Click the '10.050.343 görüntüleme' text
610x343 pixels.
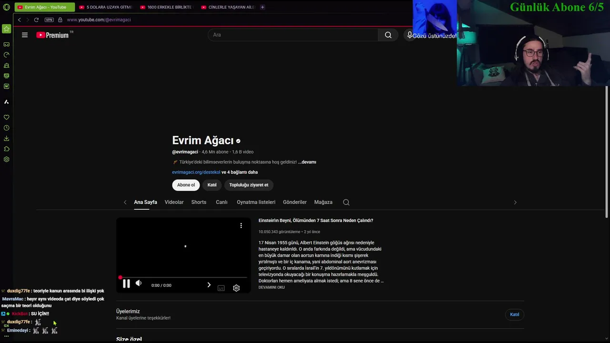[279, 232]
